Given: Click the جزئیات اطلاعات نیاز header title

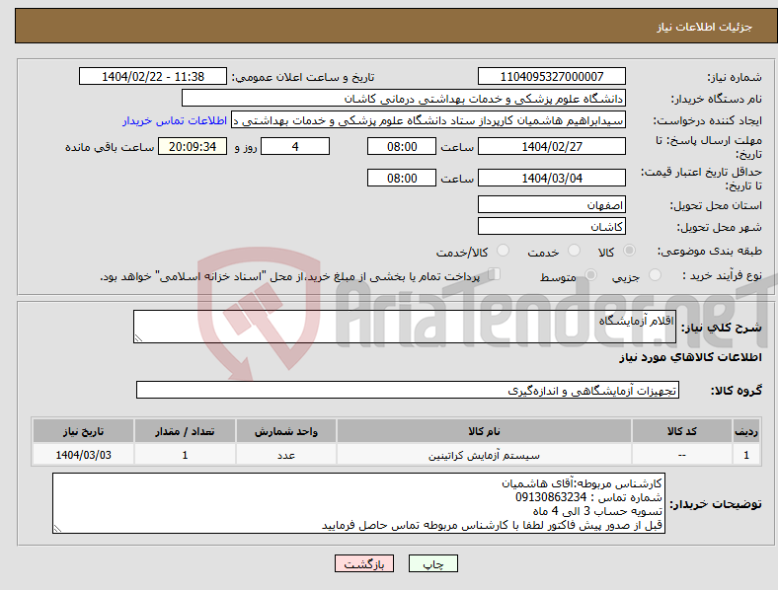Looking at the screenshot, I should click(705, 27).
